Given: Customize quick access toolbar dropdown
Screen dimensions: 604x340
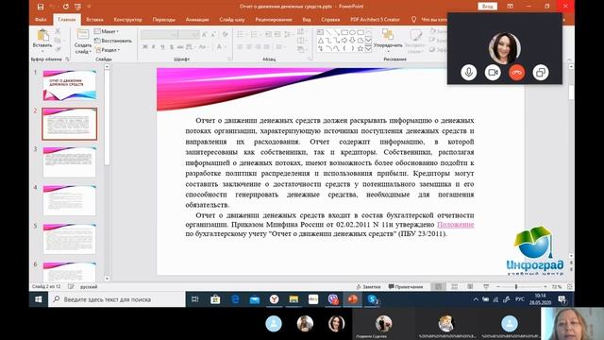Looking at the screenshot, I should [89, 7].
